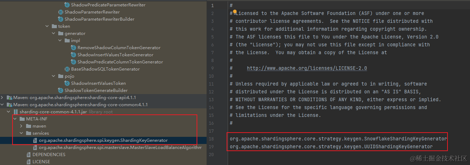The height and width of the screenshot is (165, 470).
Task: Click the 'WITHOUT WARRANTIES OR CONDITIONS' comment line
Action: [x=335, y=99]
